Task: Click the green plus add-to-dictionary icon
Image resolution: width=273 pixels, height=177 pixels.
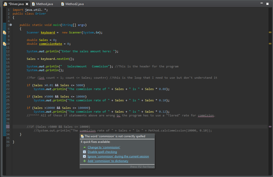Action: (x=85, y=161)
